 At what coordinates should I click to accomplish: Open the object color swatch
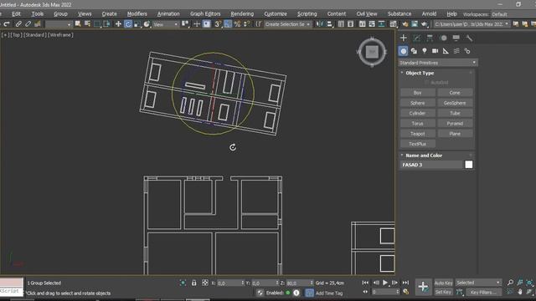point(469,165)
